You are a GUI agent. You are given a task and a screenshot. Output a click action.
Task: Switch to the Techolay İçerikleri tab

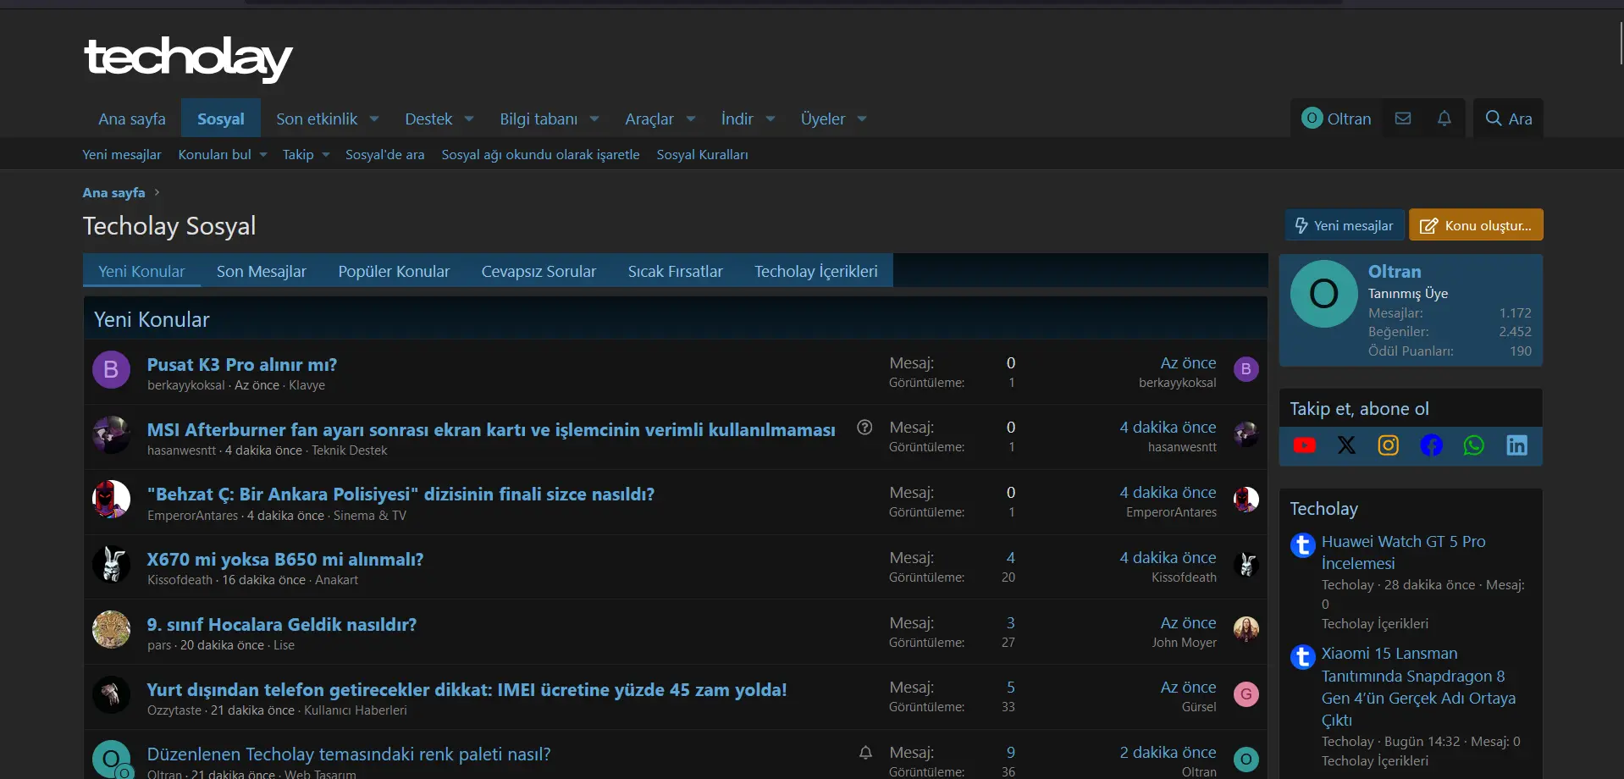coord(815,271)
